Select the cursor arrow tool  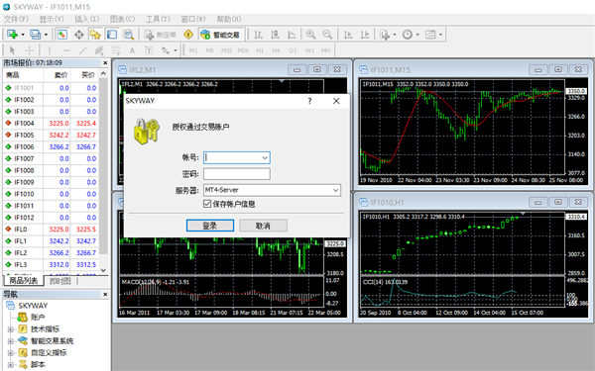click(x=12, y=50)
